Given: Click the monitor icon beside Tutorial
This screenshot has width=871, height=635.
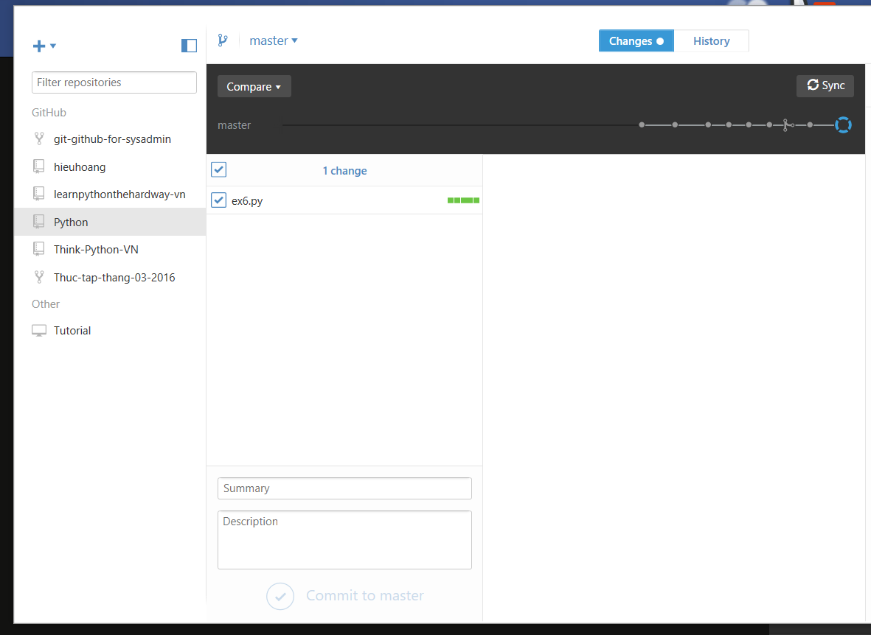Looking at the screenshot, I should (38, 329).
